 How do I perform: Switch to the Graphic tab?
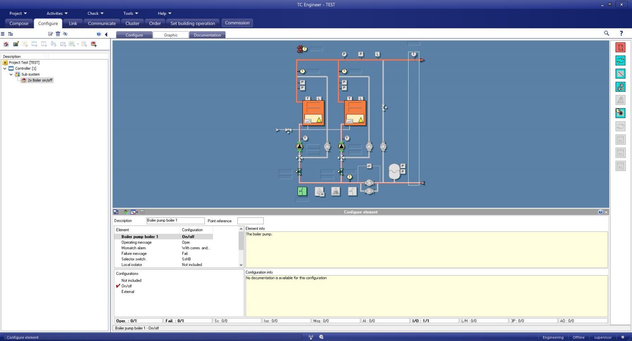170,35
